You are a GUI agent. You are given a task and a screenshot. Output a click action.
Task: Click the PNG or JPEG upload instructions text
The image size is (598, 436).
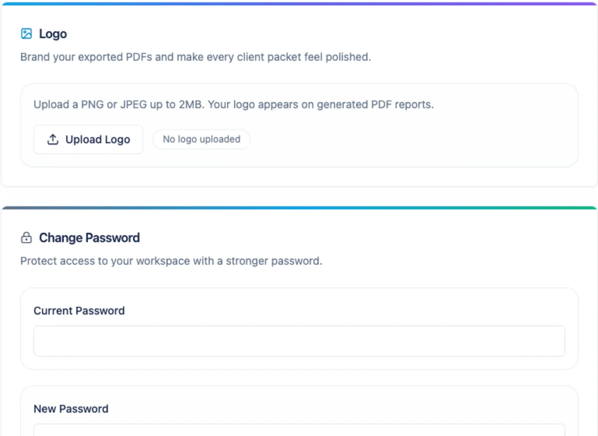[234, 104]
